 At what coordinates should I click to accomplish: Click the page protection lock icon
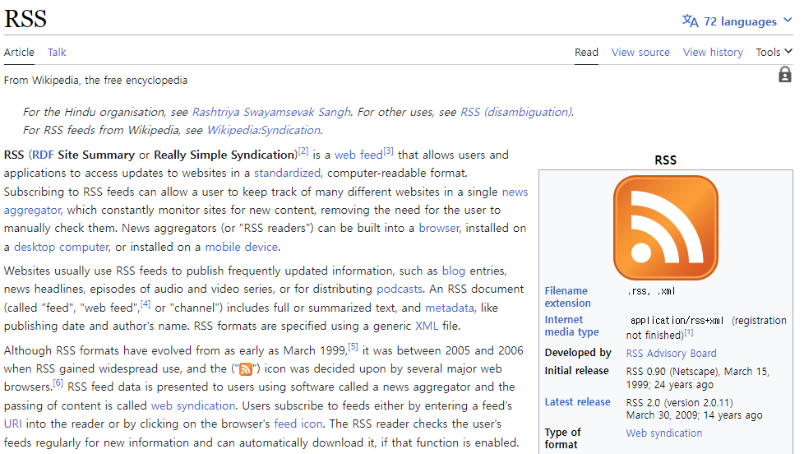784,74
